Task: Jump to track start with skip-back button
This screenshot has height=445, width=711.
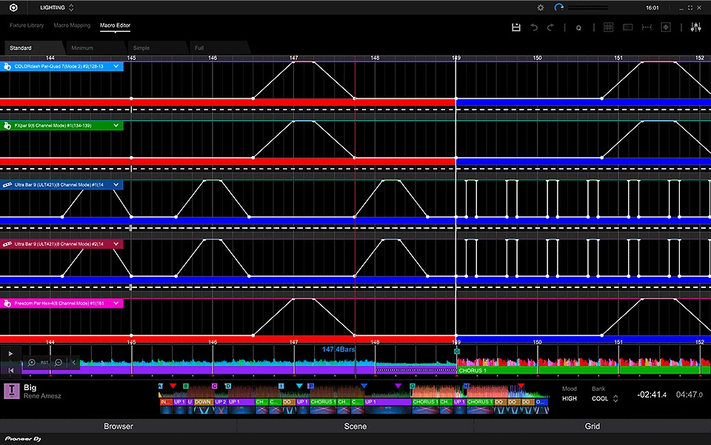Action: 11,370
